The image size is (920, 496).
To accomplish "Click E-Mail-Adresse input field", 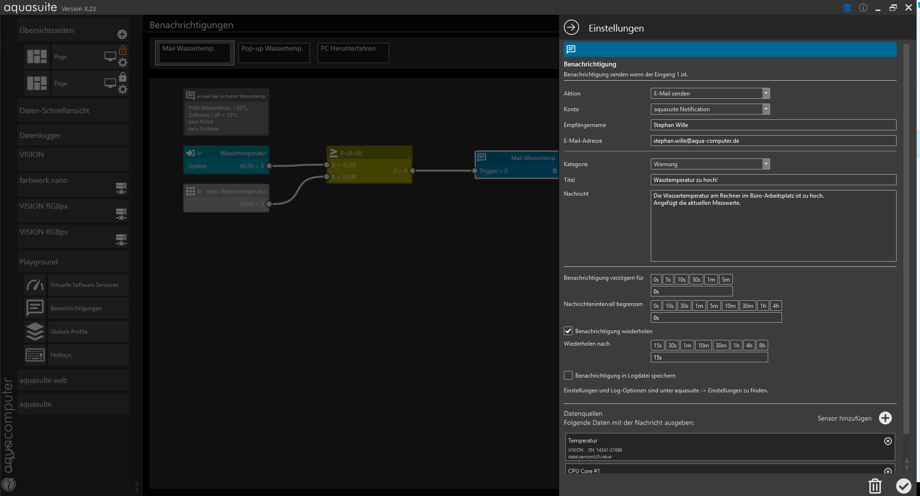I will click(x=773, y=141).
